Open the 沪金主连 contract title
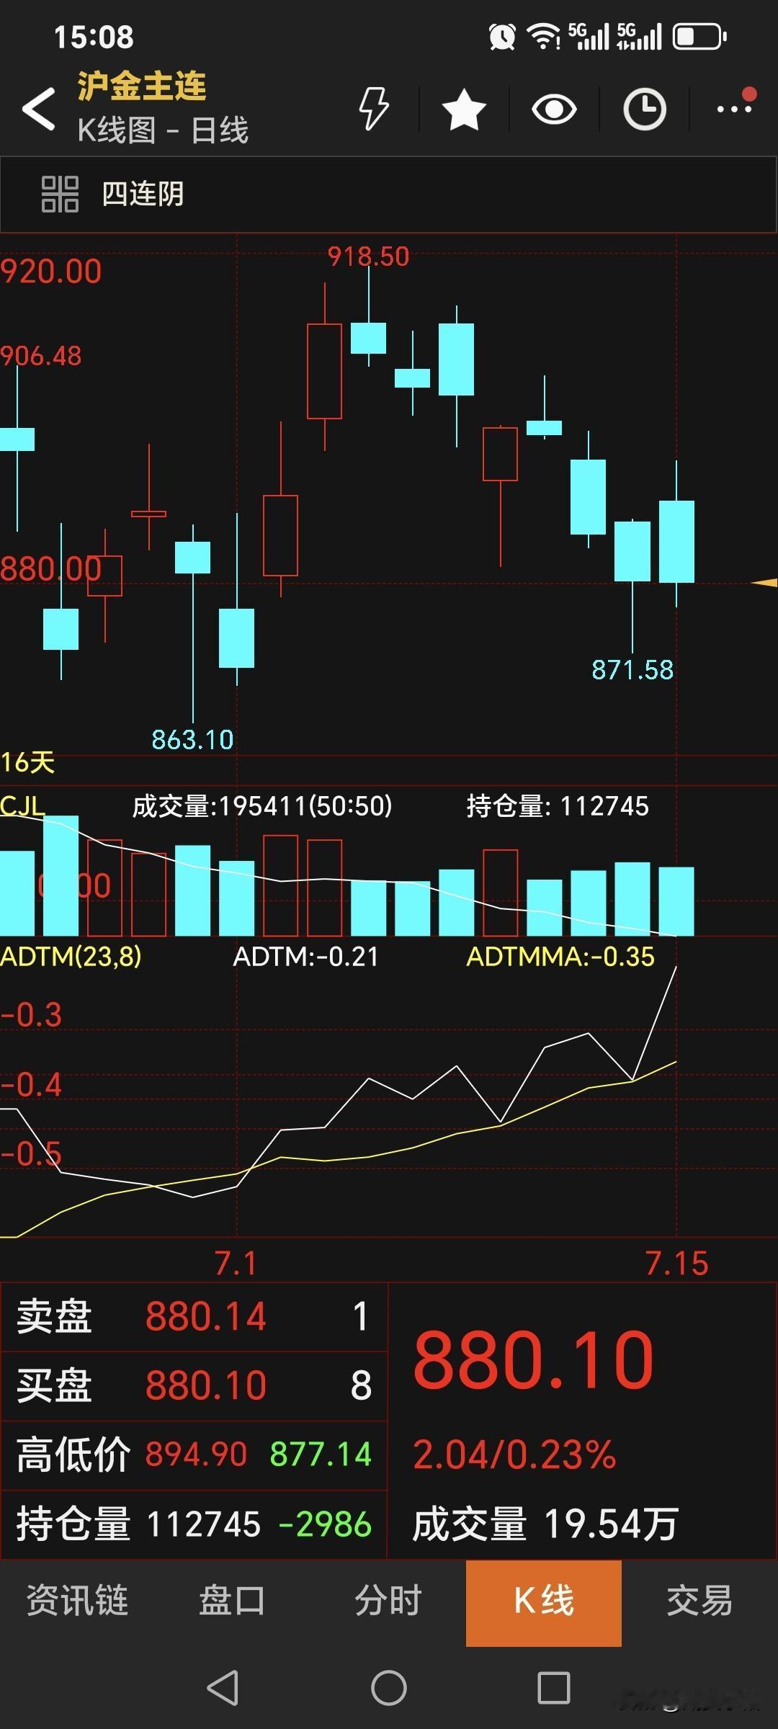 tap(142, 86)
